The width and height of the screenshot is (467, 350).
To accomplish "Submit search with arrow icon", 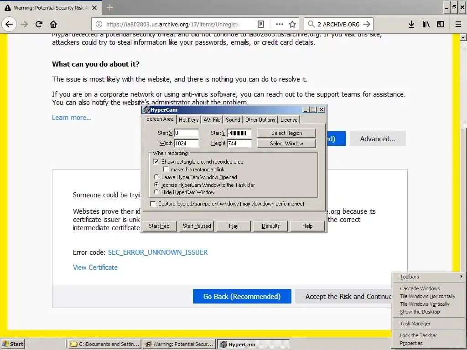I will coord(367,24).
